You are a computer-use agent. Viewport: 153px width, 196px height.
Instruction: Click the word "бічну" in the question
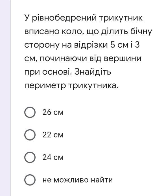(x=141, y=32)
